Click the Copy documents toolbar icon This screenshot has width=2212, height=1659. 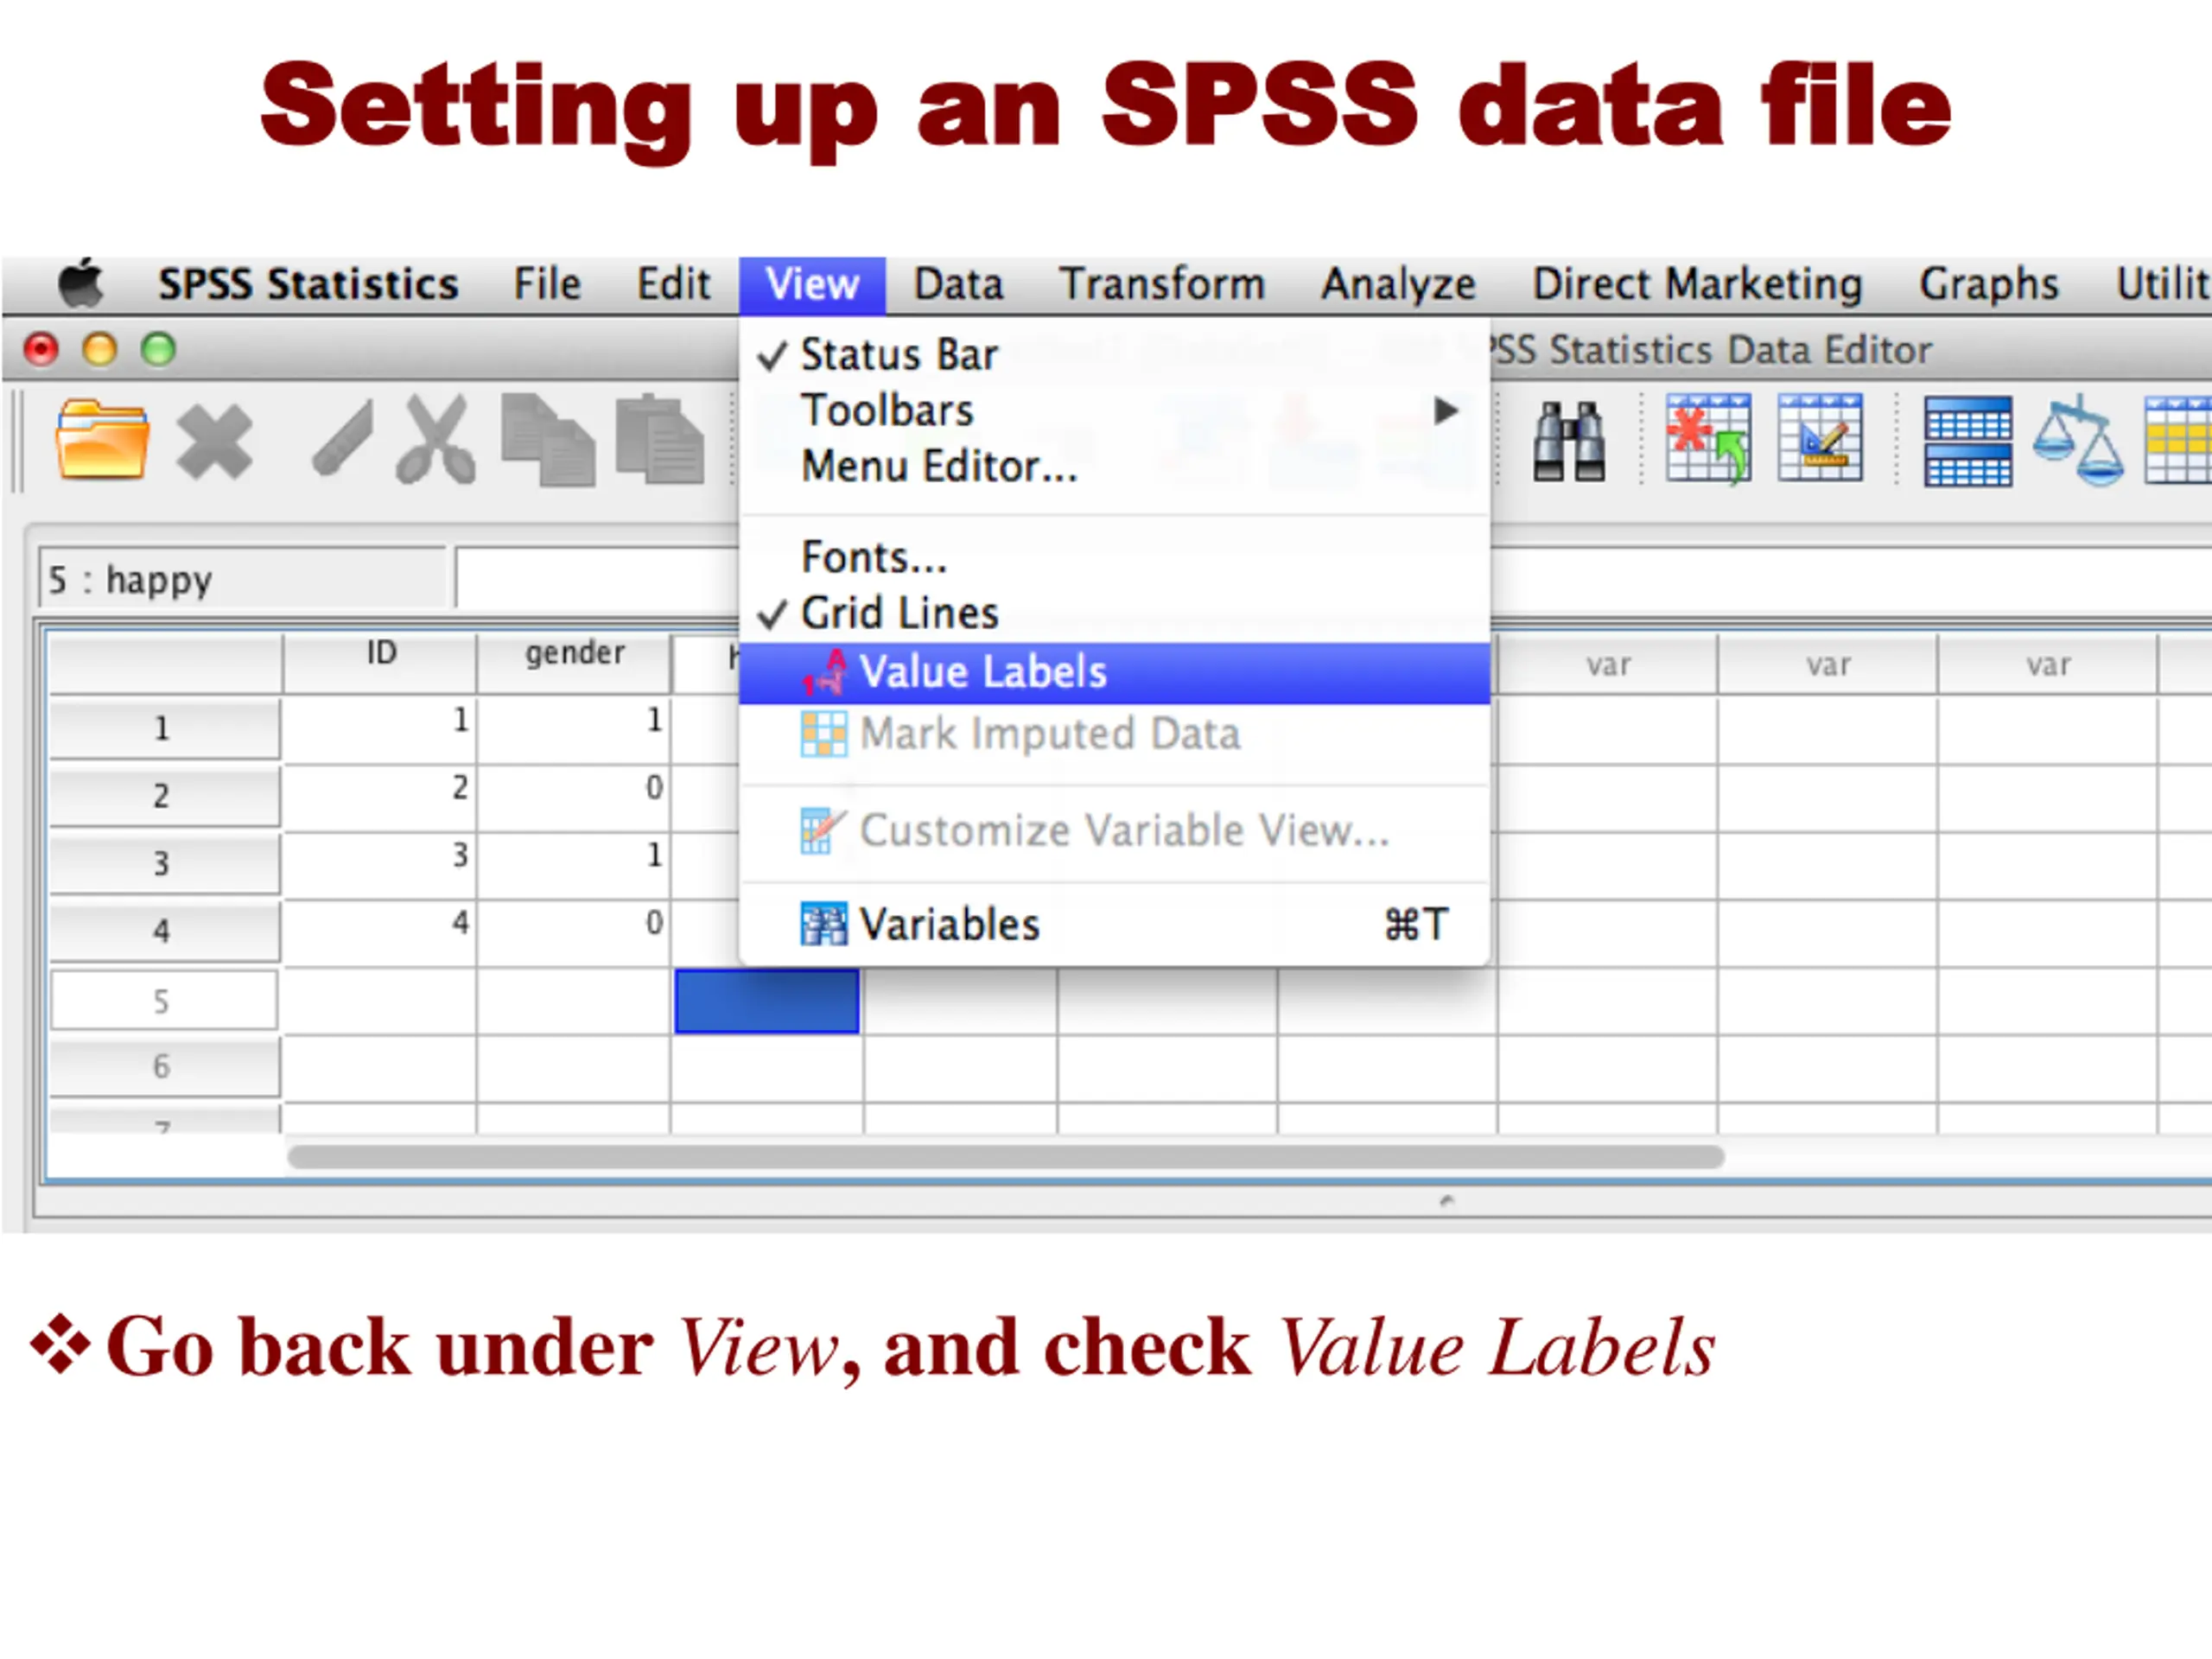click(x=548, y=440)
